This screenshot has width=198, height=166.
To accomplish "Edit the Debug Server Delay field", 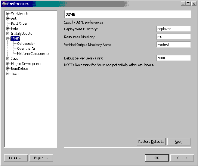I will coord(174,58).
